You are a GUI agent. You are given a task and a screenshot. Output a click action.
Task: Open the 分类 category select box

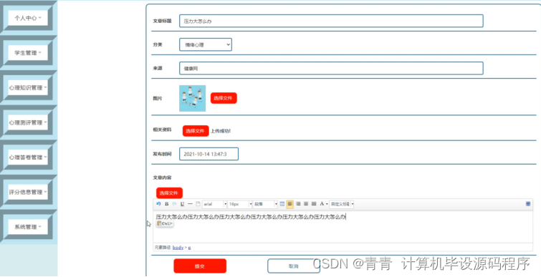[x=206, y=44]
